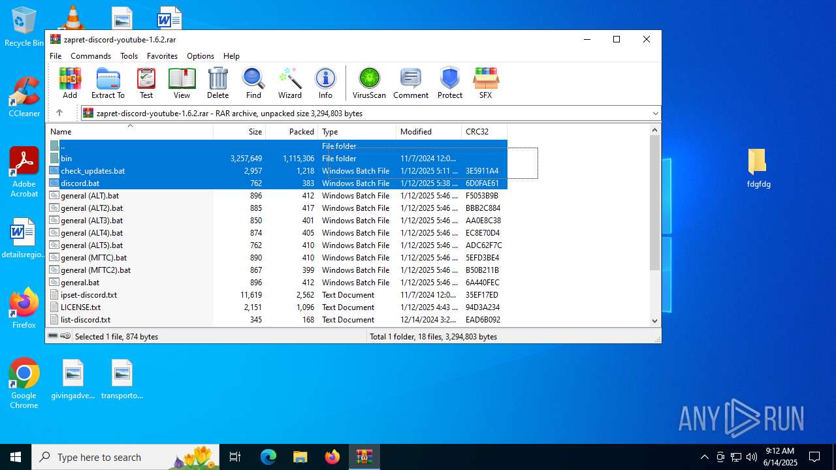
Task: Sort by Name column header
Action: pos(129,131)
